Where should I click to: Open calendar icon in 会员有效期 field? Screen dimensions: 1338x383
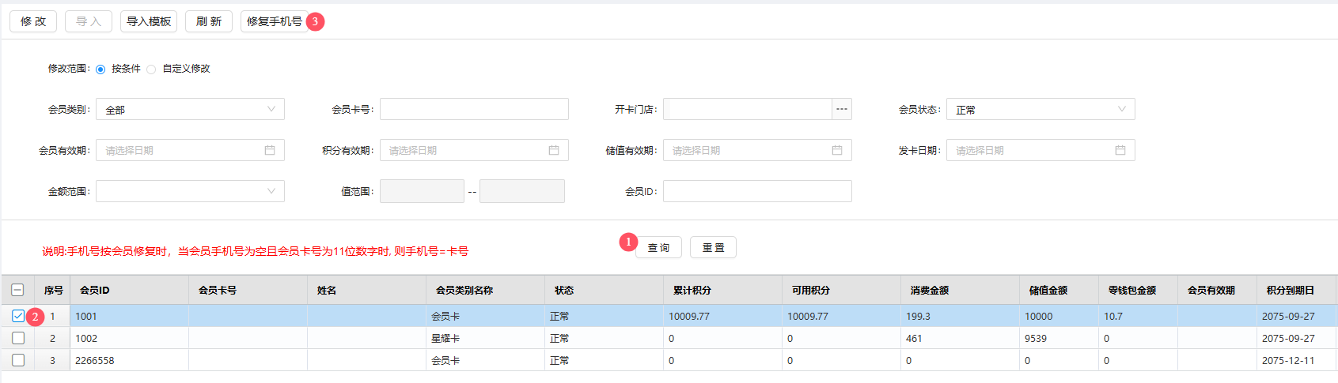tap(270, 150)
